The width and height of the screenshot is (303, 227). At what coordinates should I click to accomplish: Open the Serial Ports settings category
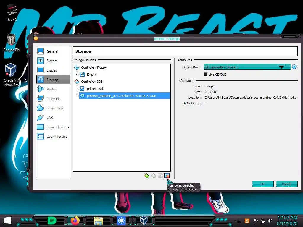click(53, 108)
